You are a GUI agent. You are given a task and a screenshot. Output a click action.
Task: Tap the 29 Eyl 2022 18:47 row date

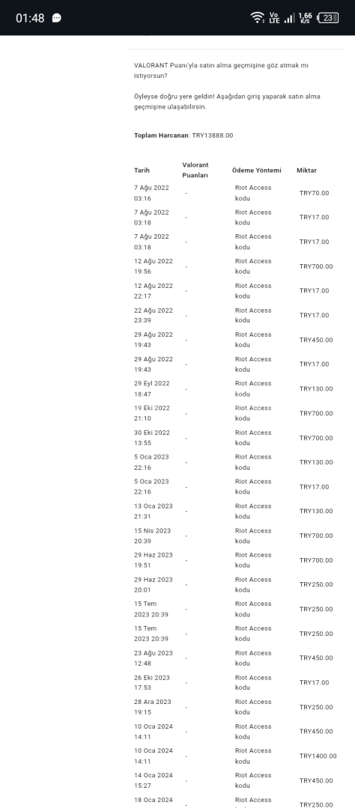pos(152,388)
